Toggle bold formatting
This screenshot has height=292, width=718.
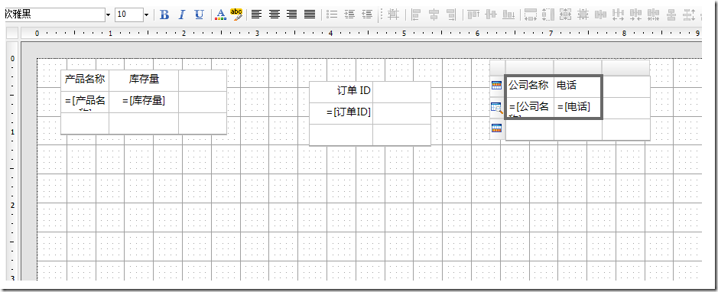[164, 15]
